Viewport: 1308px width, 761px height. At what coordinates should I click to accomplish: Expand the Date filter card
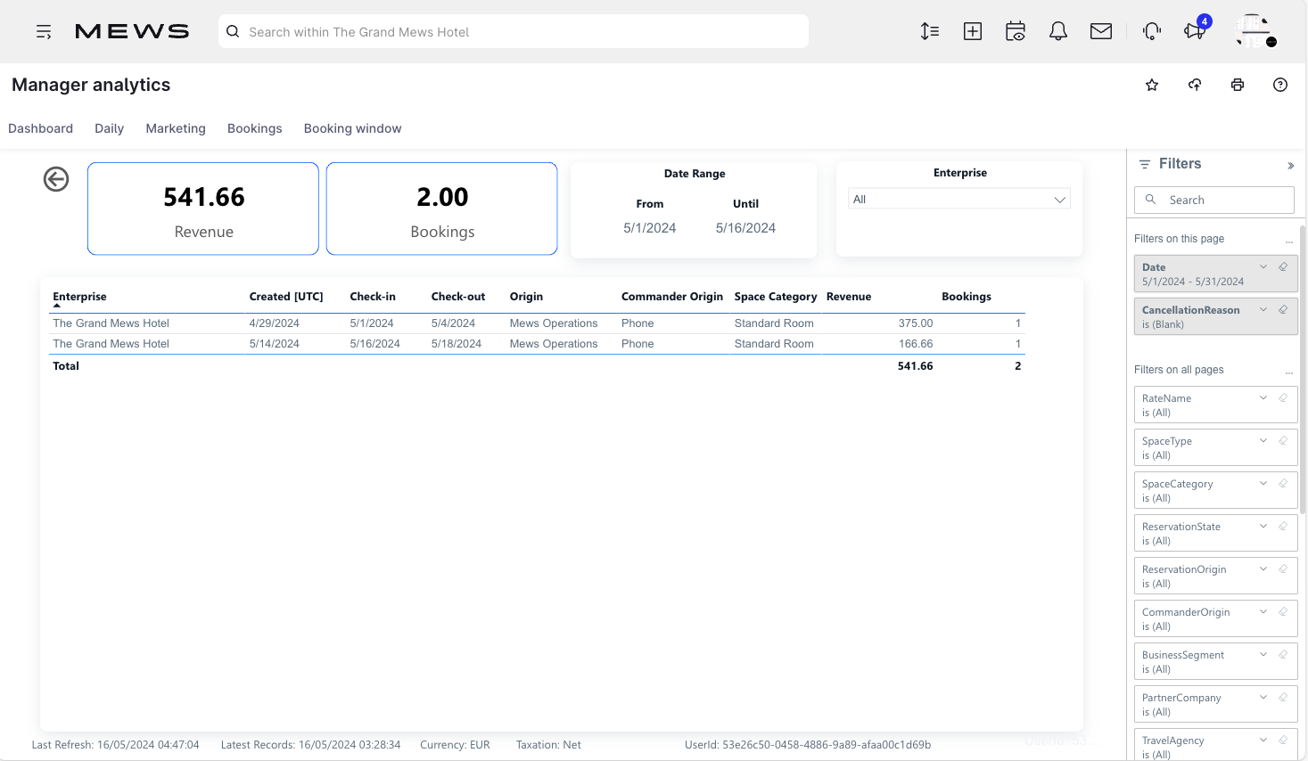point(1263,266)
